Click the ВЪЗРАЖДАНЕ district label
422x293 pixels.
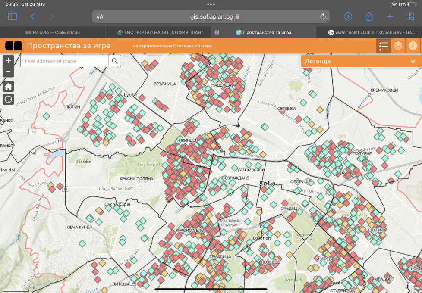pos(235,178)
